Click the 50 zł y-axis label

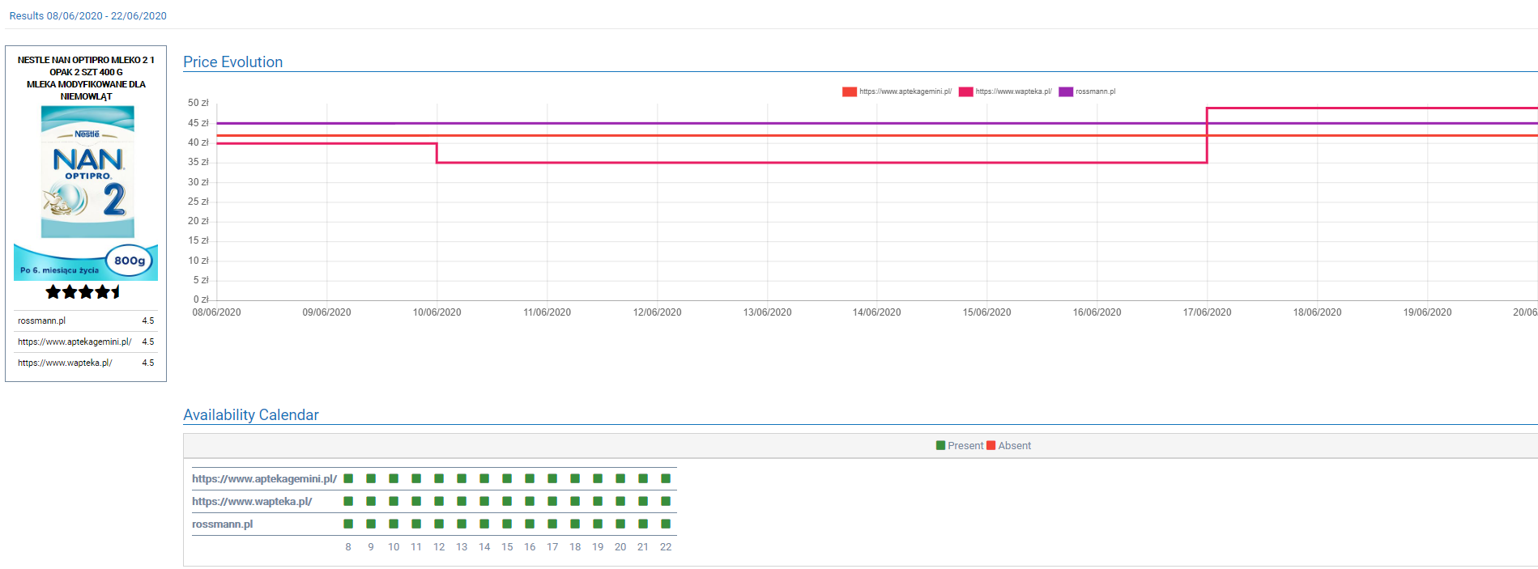(x=198, y=103)
